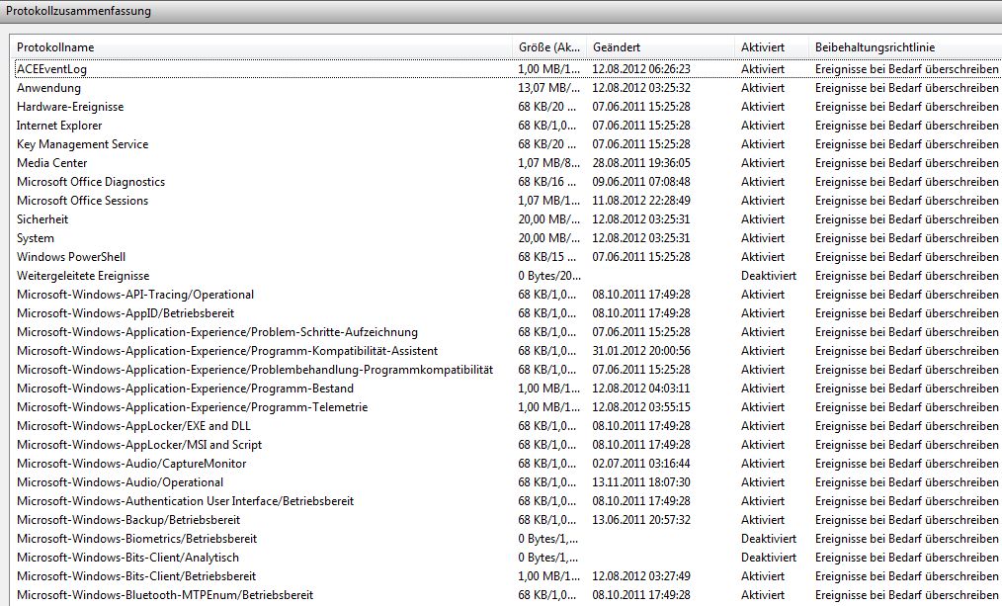Click date 12.08.2012 03:27:49
1002x606 pixels.
pos(641,576)
